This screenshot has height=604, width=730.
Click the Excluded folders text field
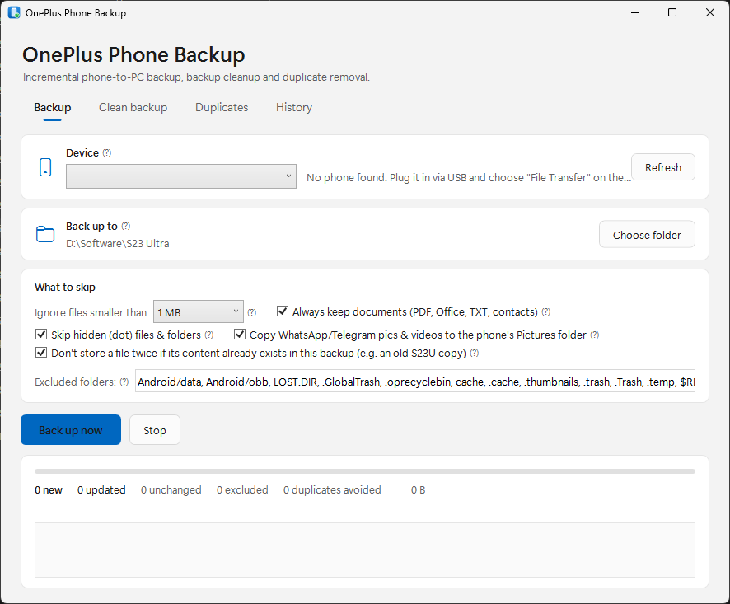click(414, 381)
